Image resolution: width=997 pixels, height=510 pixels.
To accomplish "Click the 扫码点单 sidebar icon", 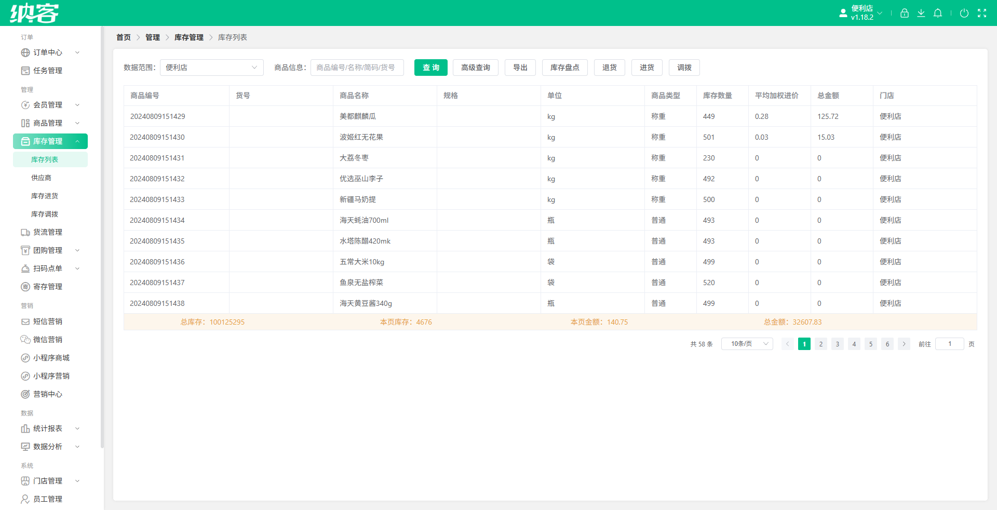I will tap(25, 269).
